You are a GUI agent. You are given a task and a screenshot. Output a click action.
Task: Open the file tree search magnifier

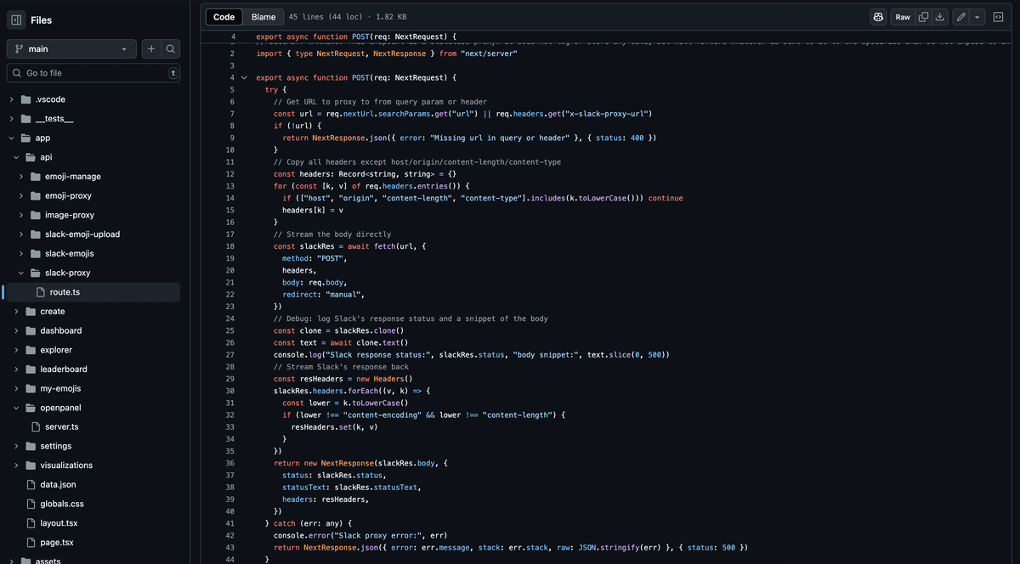[170, 49]
